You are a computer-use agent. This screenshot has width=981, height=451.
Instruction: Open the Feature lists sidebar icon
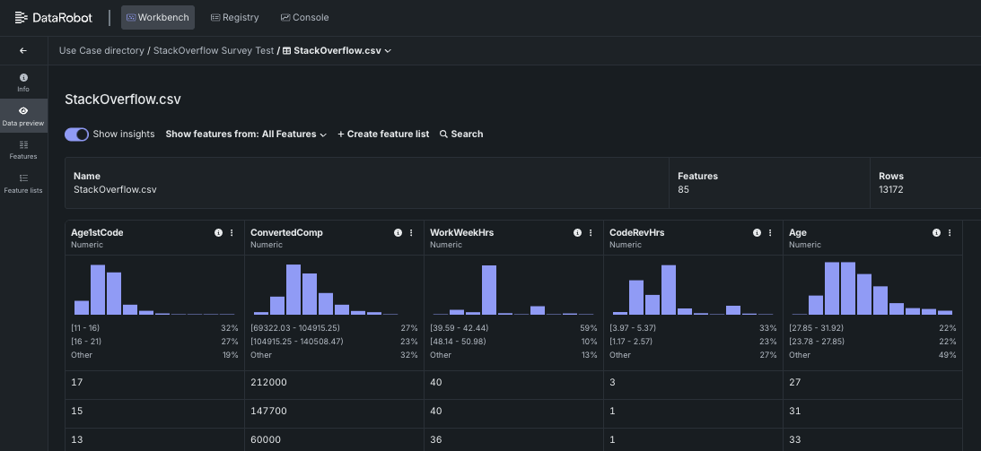23,183
